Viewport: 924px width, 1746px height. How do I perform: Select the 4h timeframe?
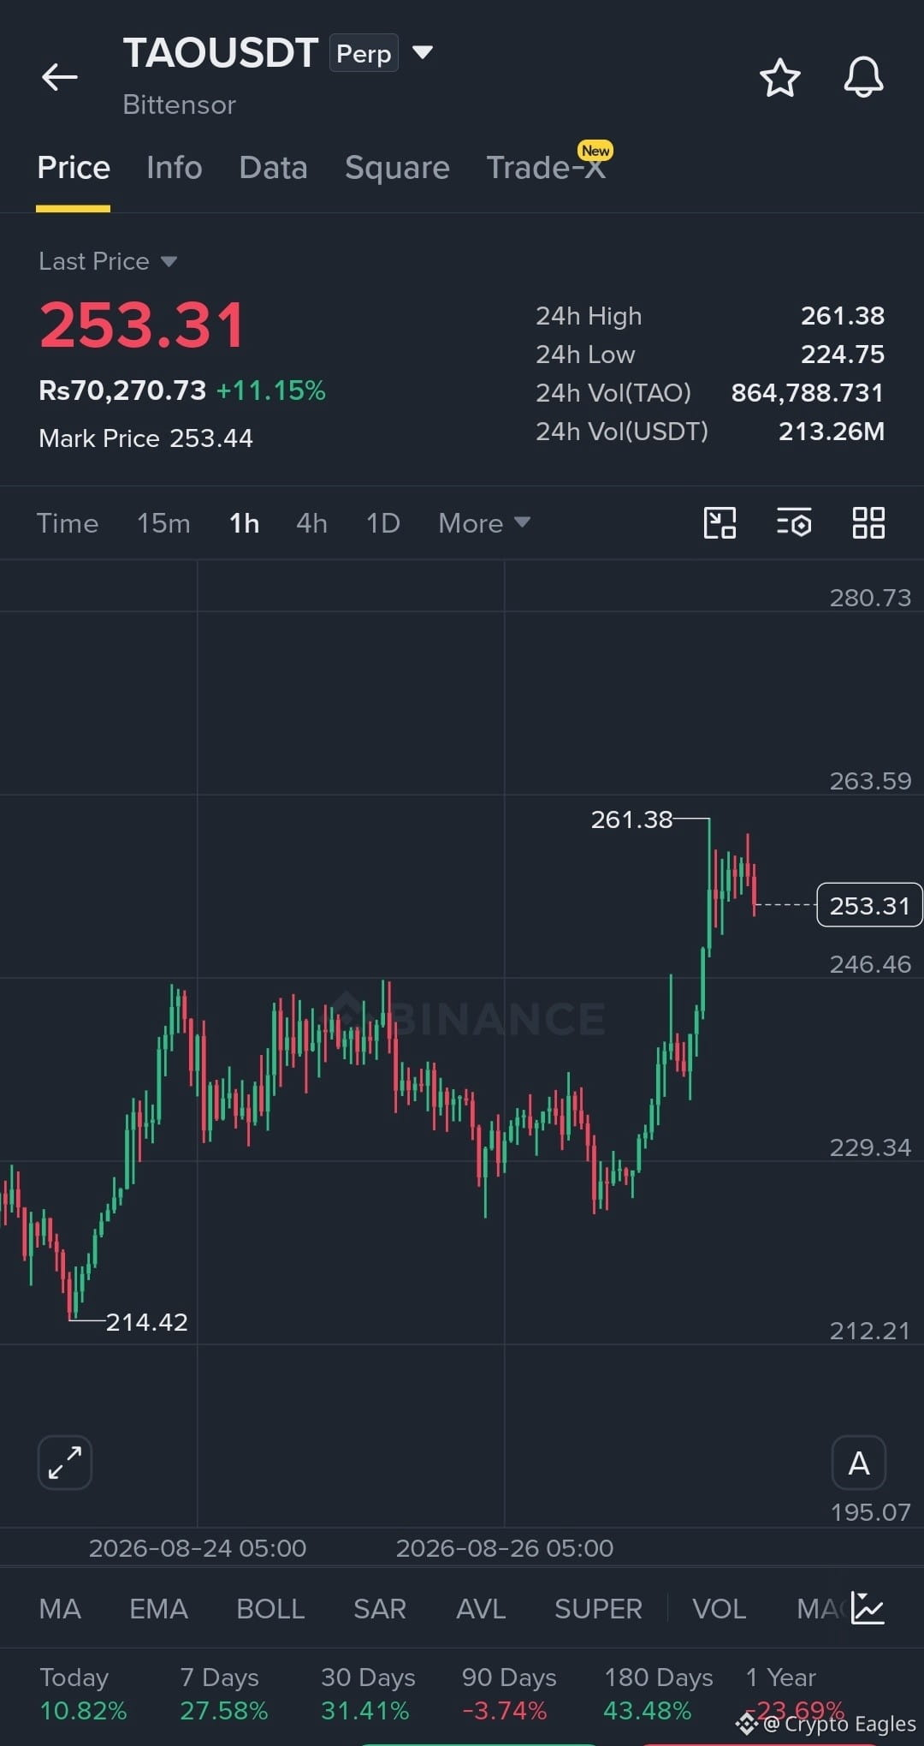pyautogui.click(x=311, y=522)
